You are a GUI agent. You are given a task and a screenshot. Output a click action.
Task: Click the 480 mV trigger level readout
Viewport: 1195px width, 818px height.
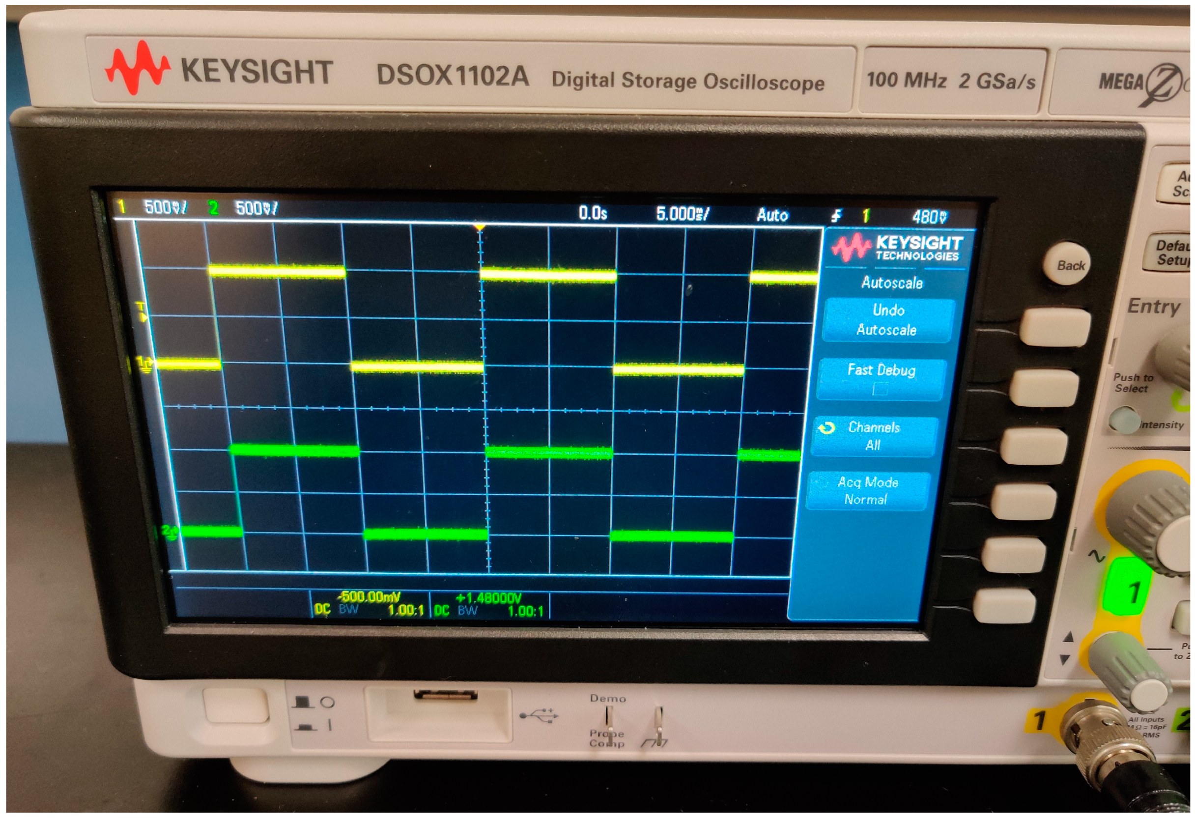point(929,217)
